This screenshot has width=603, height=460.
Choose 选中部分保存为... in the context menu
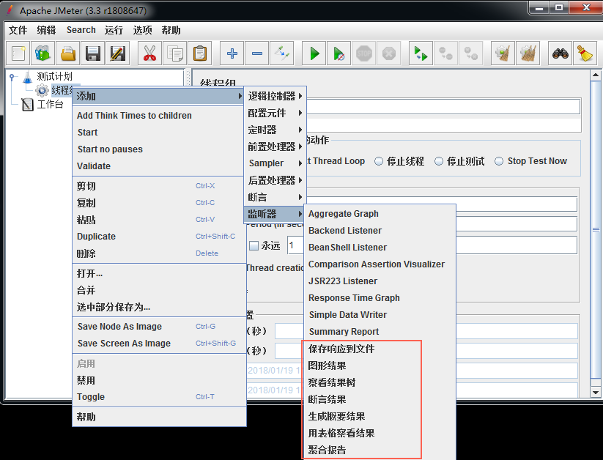[x=159, y=307]
